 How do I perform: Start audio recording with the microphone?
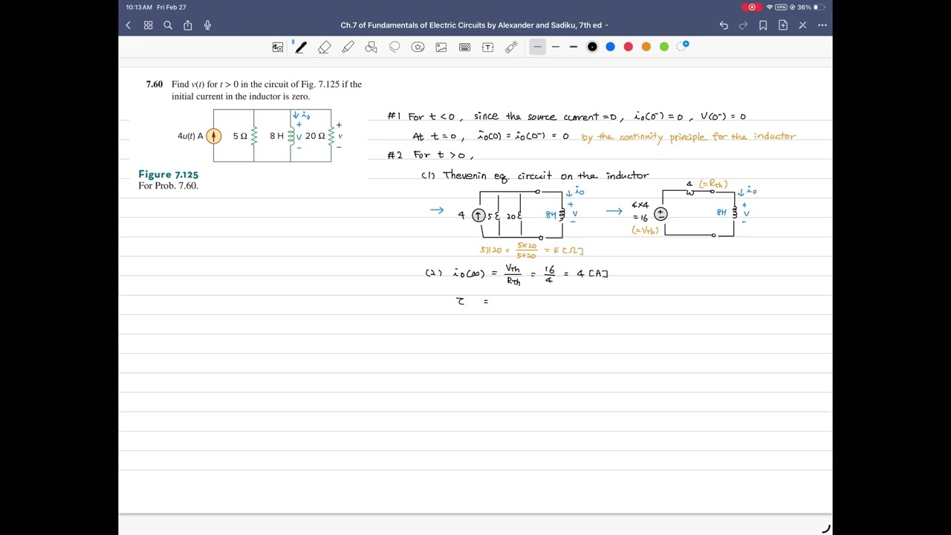pos(207,25)
